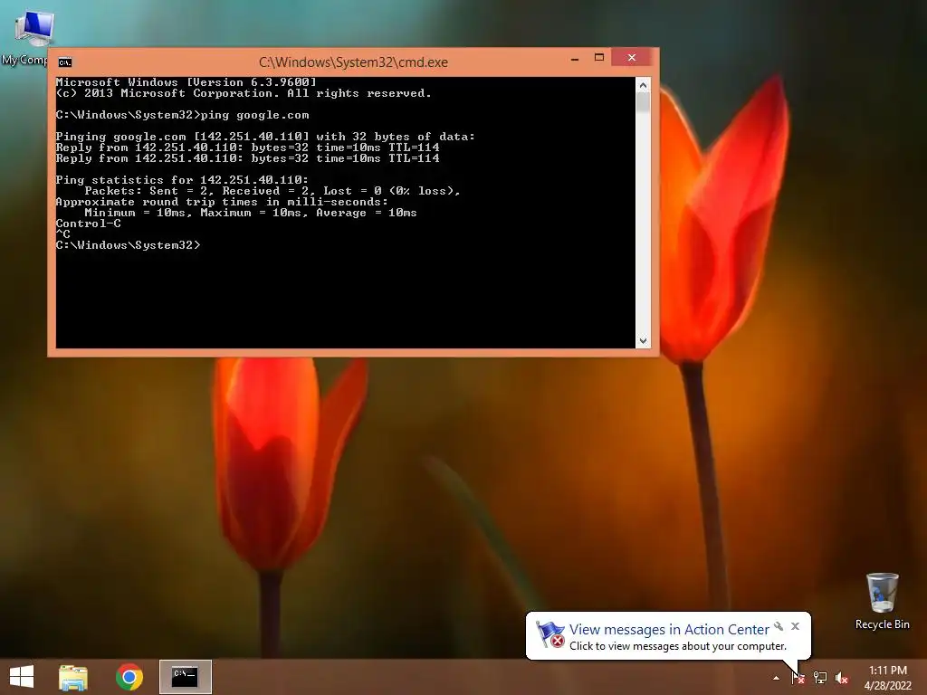Close the cmd.exe window
This screenshot has height=695, width=927.
click(x=632, y=57)
